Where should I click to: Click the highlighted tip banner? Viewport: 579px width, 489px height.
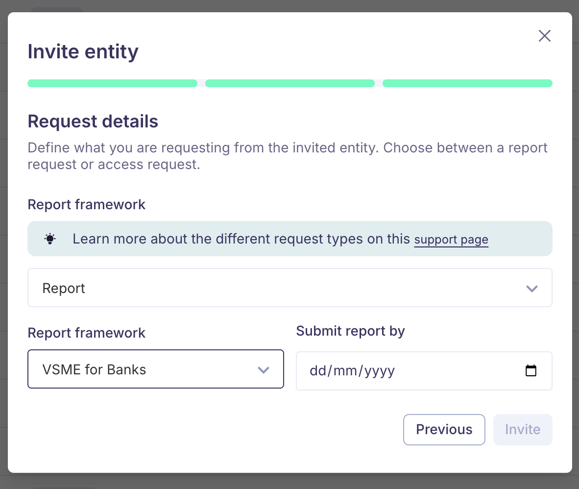(x=289, y=239)
